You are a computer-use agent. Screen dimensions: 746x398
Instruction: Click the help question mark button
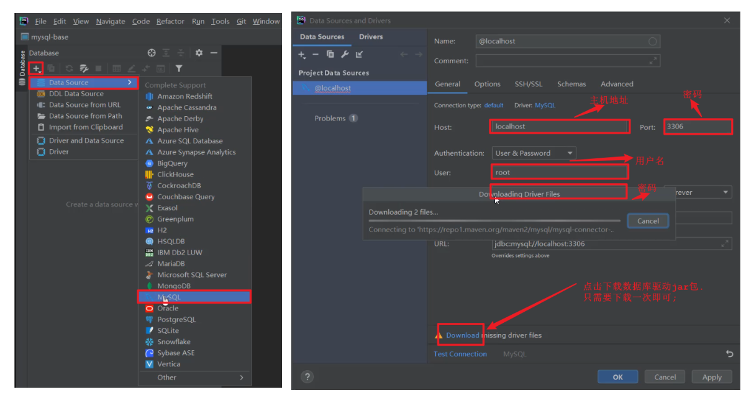(307, 377)
